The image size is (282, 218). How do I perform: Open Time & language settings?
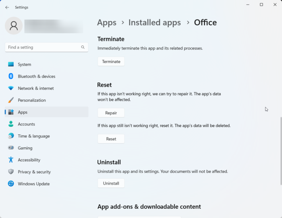coord(33,136)
